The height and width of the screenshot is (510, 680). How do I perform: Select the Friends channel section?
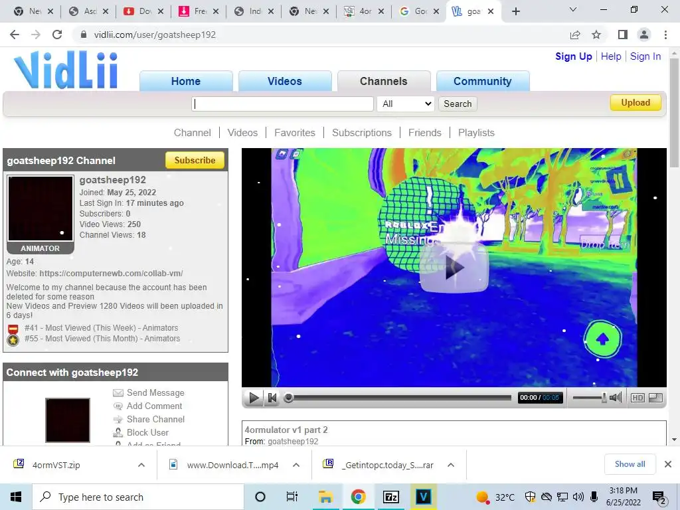[424, 133]
